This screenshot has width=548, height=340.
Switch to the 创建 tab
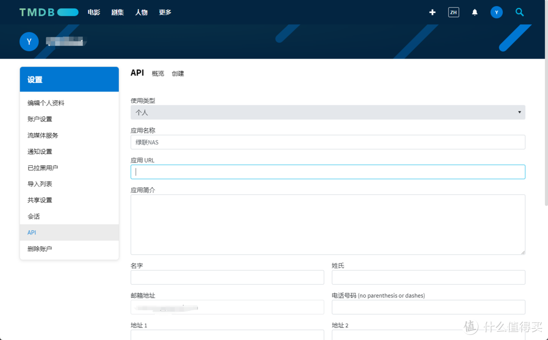click(178, 73)
